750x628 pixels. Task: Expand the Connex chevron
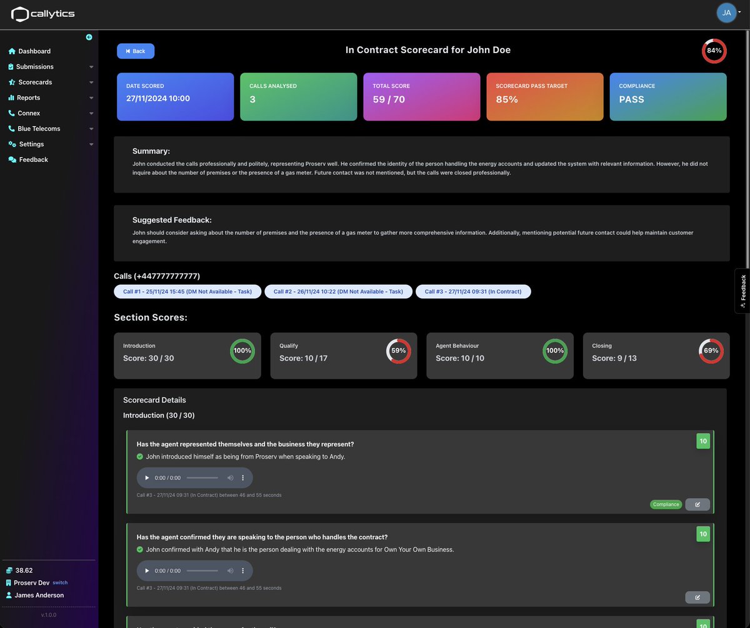[x=91, y=113]
